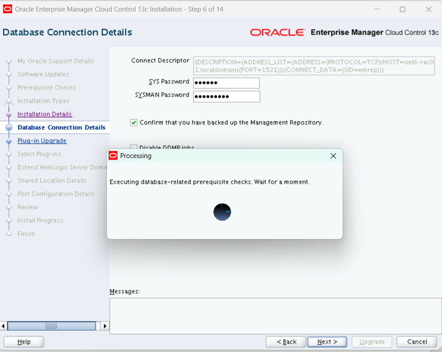Open Help for the installer
This screenshot has width=442, height=352.
pyautogui.click(x=24, y=342)
